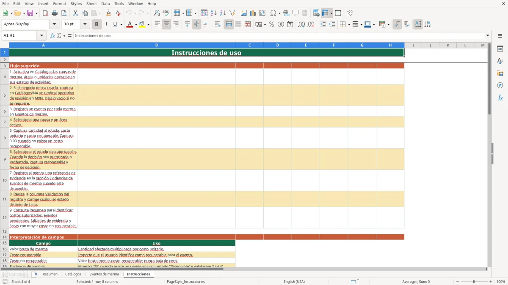Click the Save document icon
The width and height of the screenshot is (508, 285).
[30, 13]
